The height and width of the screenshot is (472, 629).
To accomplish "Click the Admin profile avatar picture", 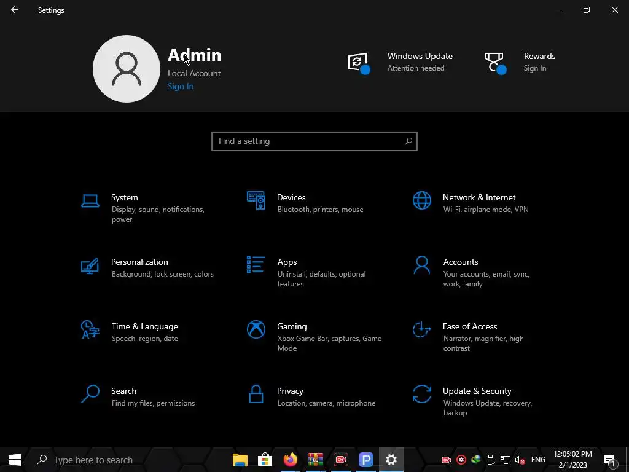I will tap(127, 69).
